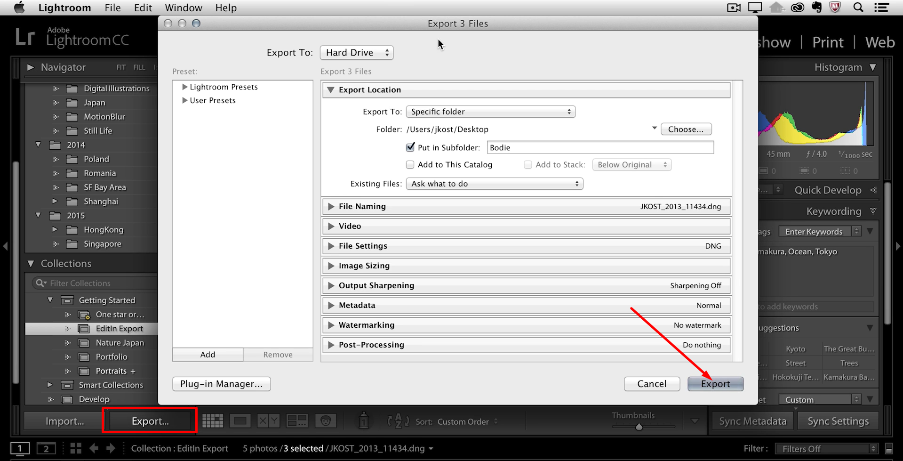This screenshot has height=461, width=903.
Task: Open the Plug-in Manager
Action: [221, 384]
